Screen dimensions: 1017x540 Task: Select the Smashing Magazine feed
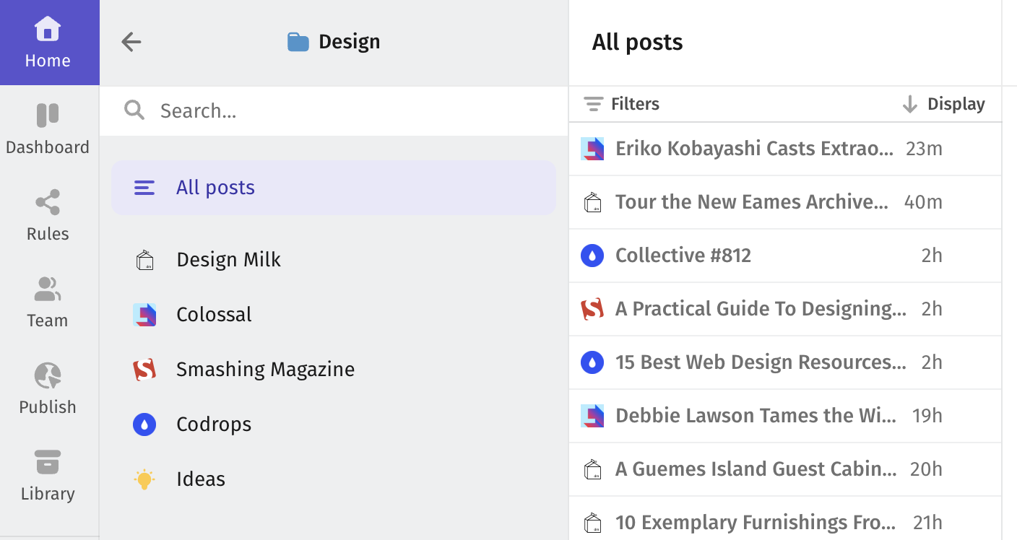[265, 369]
